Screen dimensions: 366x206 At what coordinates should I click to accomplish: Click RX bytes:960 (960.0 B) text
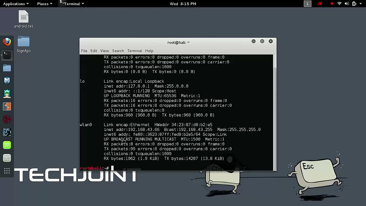point(130,115)
